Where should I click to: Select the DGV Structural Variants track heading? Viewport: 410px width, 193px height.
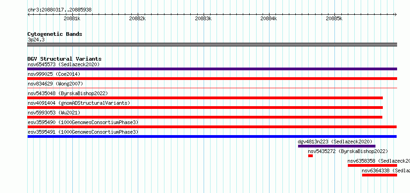pos(64,59)
